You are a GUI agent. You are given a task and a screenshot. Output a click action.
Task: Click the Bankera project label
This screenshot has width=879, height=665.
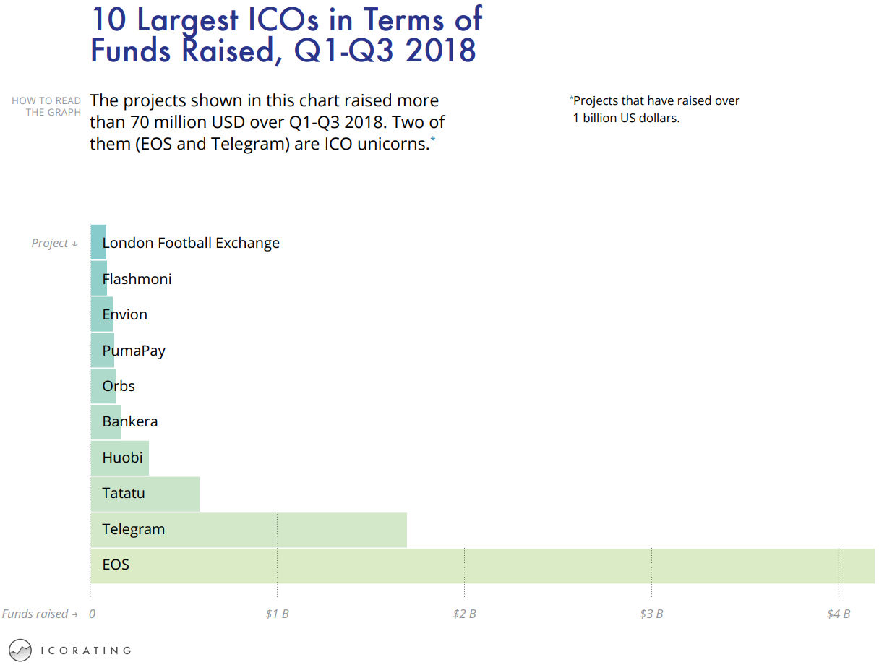pos(130,421)
